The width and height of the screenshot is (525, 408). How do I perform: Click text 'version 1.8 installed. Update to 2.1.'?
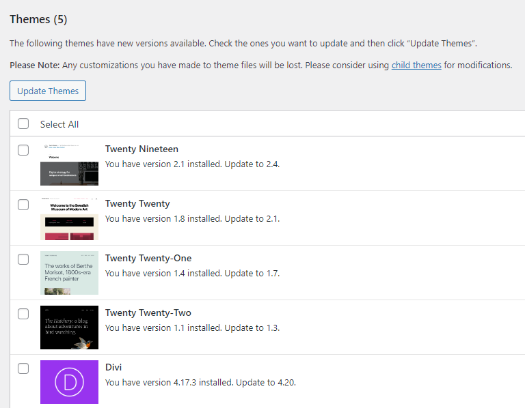211,218
